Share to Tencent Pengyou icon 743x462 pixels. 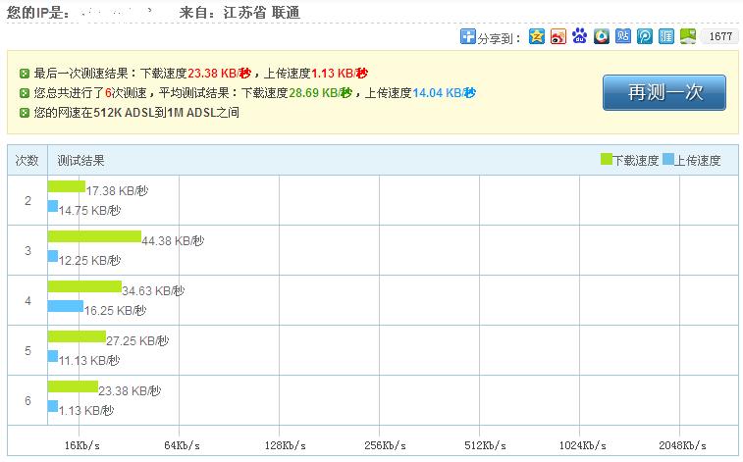tap(645, 36)
